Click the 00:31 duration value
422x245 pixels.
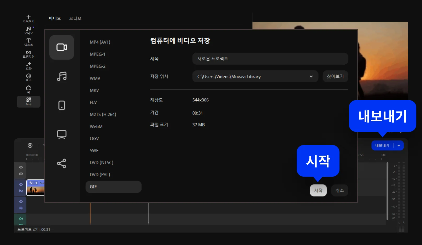[x=197, y=113]
